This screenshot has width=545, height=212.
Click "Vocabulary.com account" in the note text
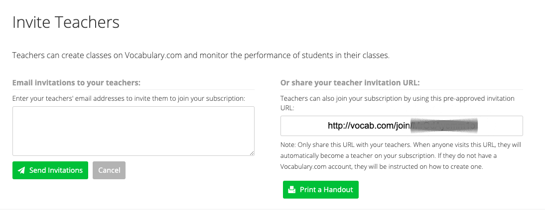tap(319, 167)
